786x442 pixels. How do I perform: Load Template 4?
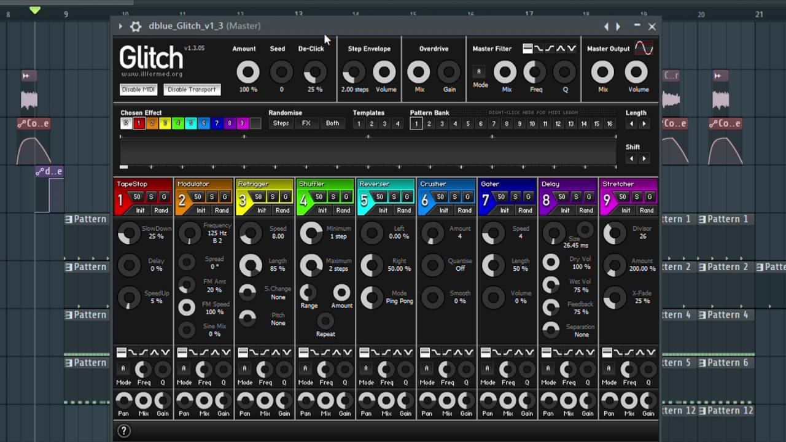click(x=397, y=123)
